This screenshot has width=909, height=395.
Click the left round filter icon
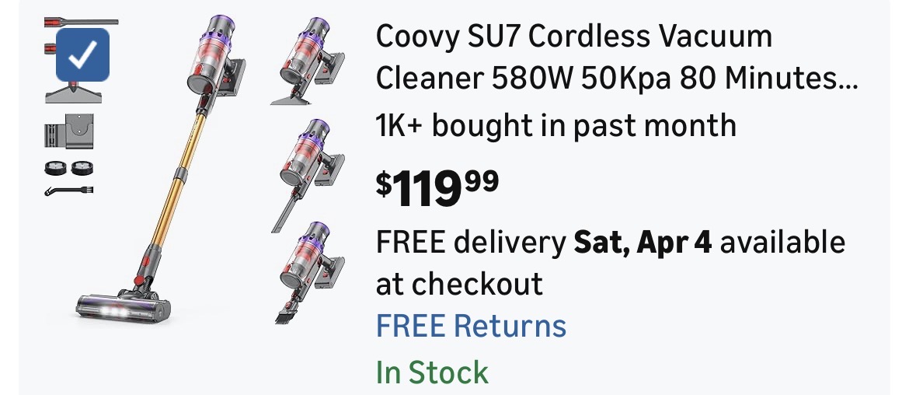pyautogui.click(x=55, y=166)
